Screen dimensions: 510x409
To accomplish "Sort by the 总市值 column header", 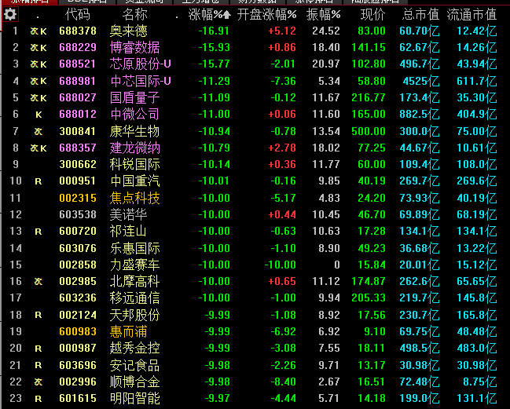I will point(420,15).
